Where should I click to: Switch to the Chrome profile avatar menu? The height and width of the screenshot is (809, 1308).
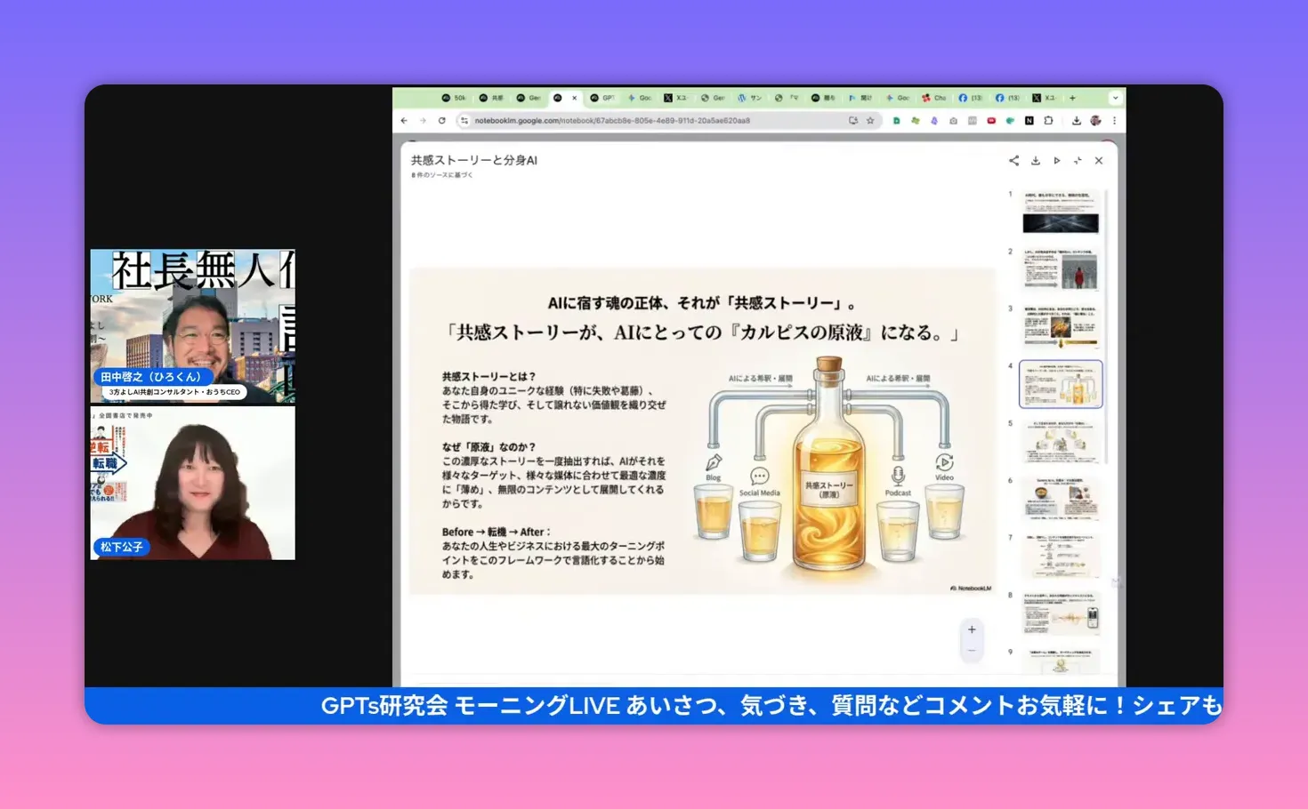(1095, 121)
